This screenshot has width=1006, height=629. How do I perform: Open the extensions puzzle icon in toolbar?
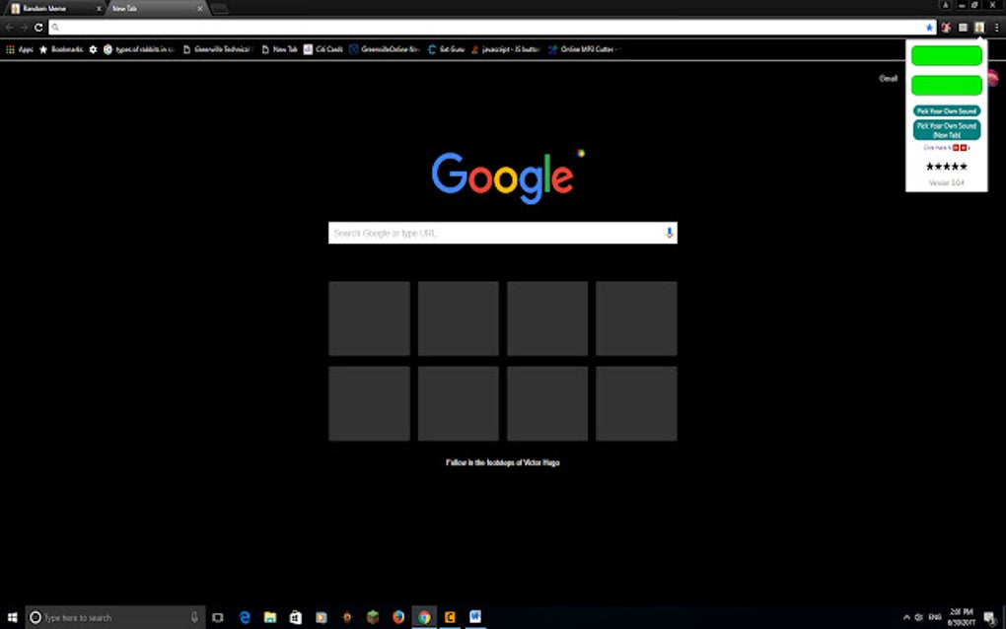coord(963,28)
